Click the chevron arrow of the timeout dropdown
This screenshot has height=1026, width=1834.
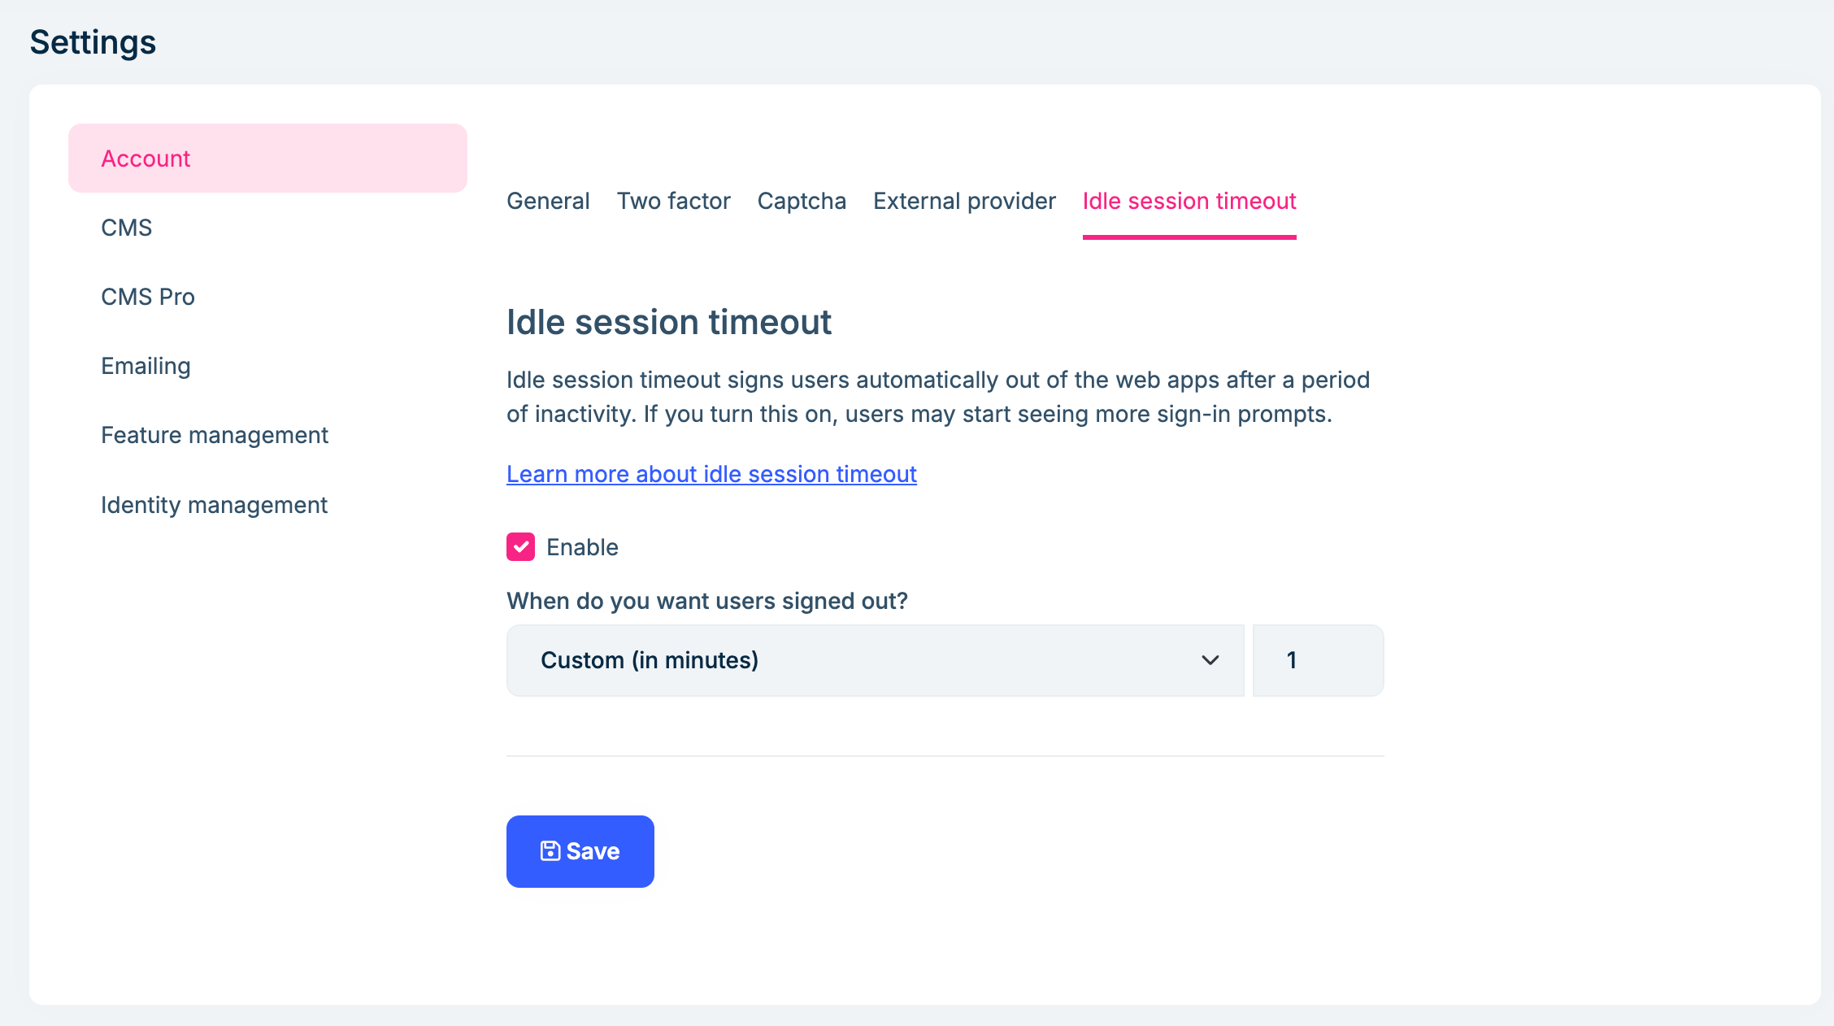(1210, 660)
